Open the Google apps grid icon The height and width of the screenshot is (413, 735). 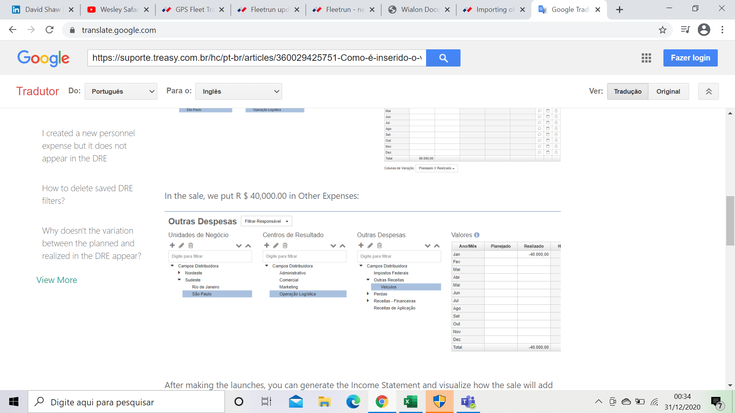pyautogui.click(x=646, y=58)
